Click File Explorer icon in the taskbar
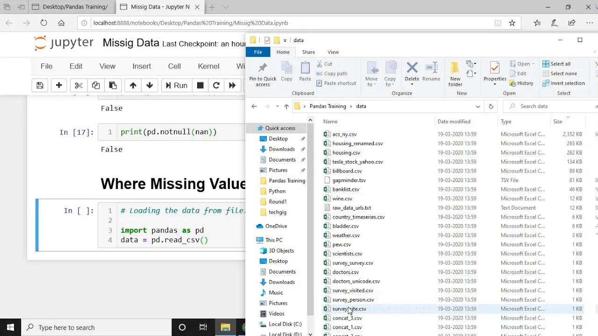The height and width of the screenshot is (336, 598). click(225, 328)
